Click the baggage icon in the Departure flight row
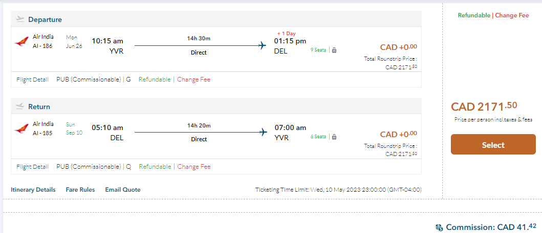 (334, 50)
